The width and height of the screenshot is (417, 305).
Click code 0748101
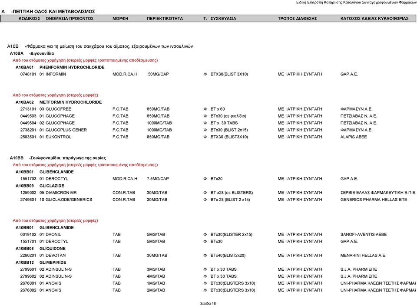28,74
